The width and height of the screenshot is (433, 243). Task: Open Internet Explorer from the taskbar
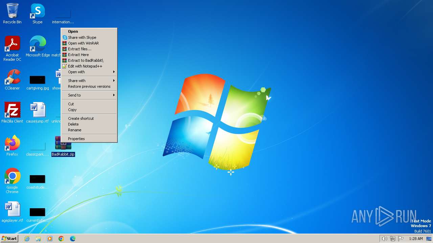27,239
